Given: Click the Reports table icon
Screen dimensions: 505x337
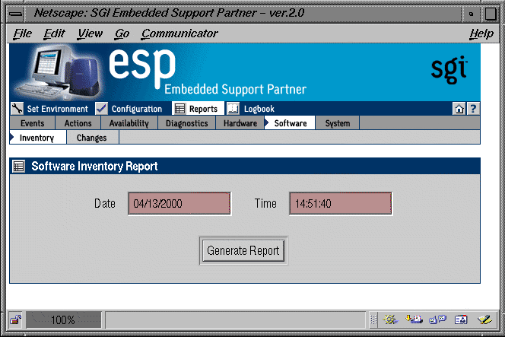Looking at the screenshot, I should (179, 109).
